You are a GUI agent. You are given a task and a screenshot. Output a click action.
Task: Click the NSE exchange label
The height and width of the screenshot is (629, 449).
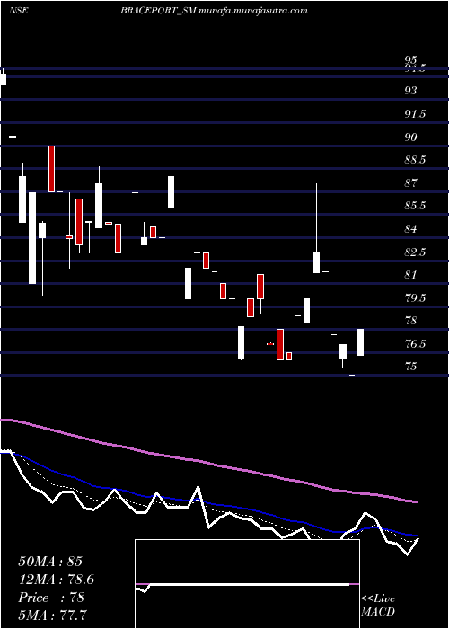pyautogui.click(x=19, y=11)
